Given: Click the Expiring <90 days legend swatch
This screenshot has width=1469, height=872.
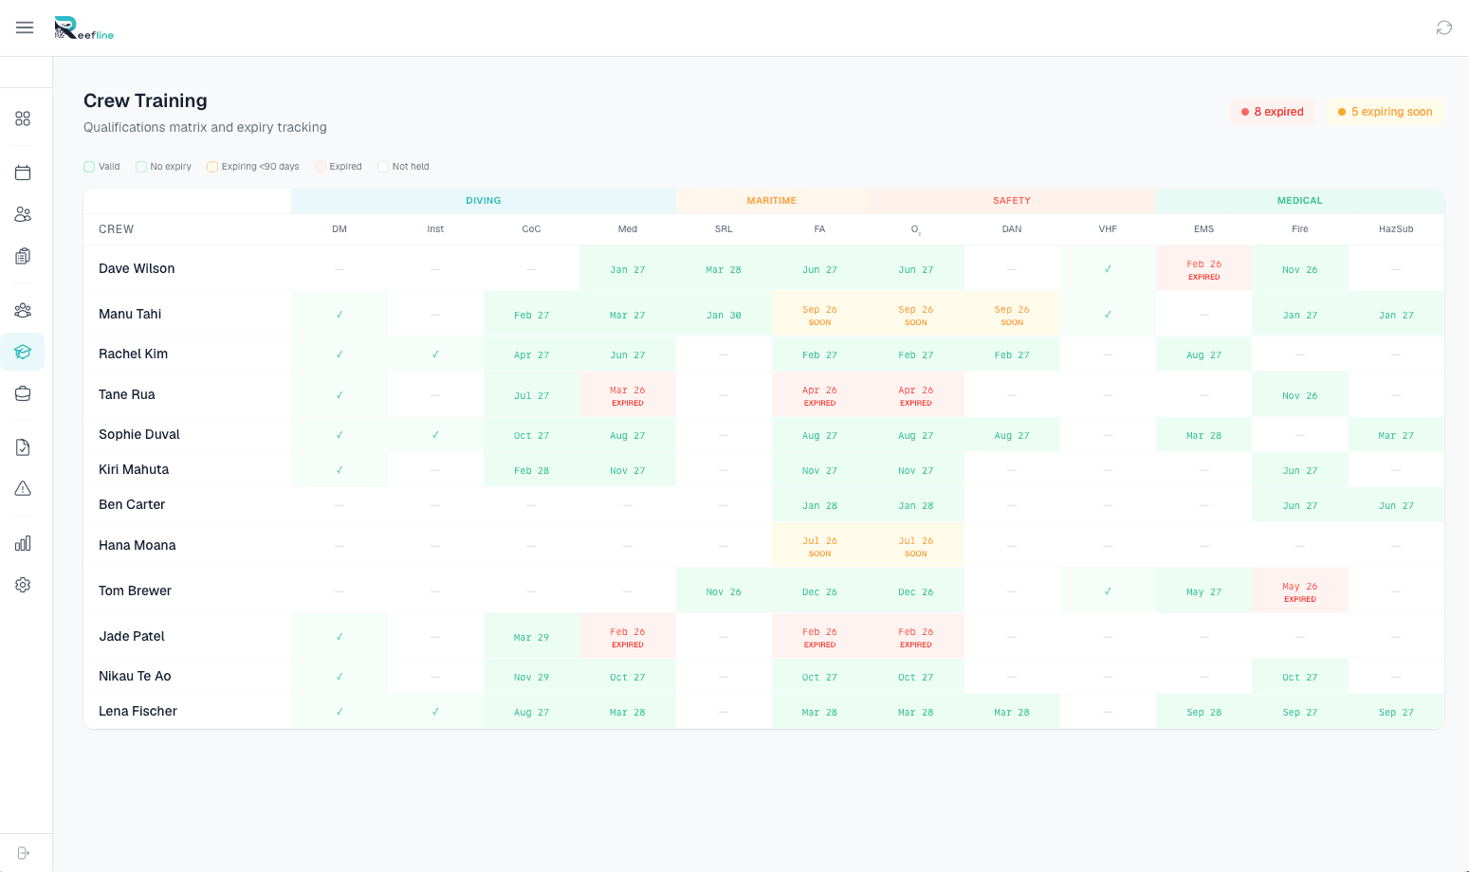Looking at the screenshot, I should 212,167.
